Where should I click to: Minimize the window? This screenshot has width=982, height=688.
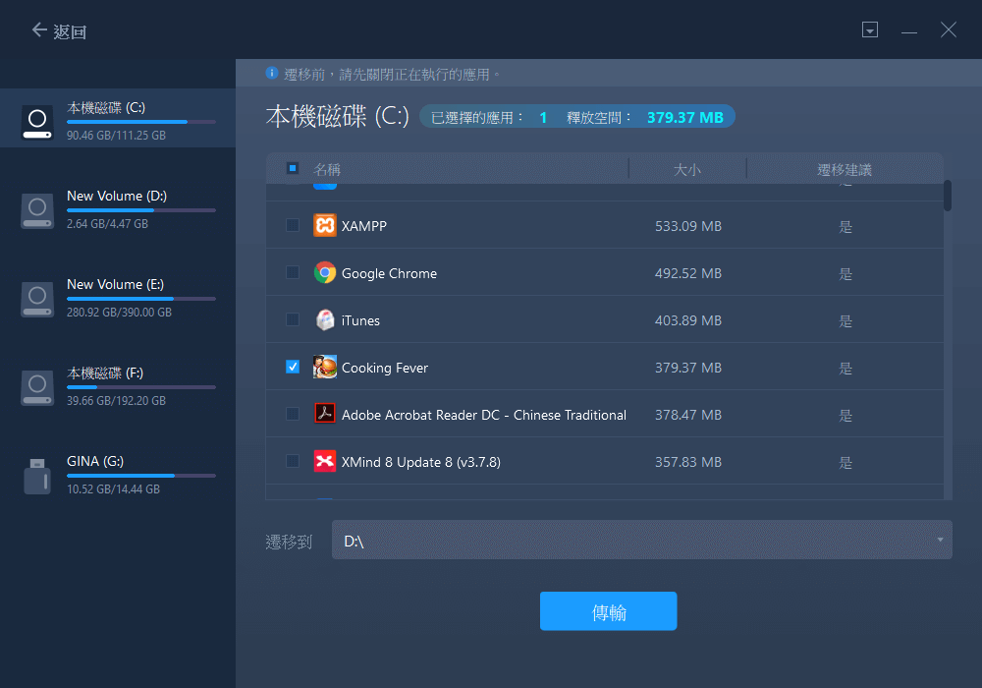point(909,30)
